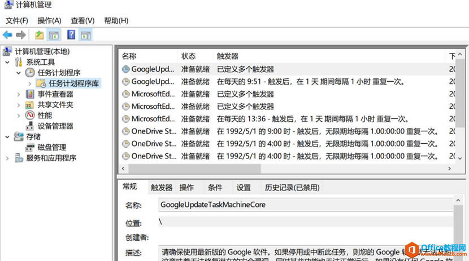Click clock icon of 9:51 GoogleUpd task
Screen dimensions: 469x261
click(x=125, y=81)
